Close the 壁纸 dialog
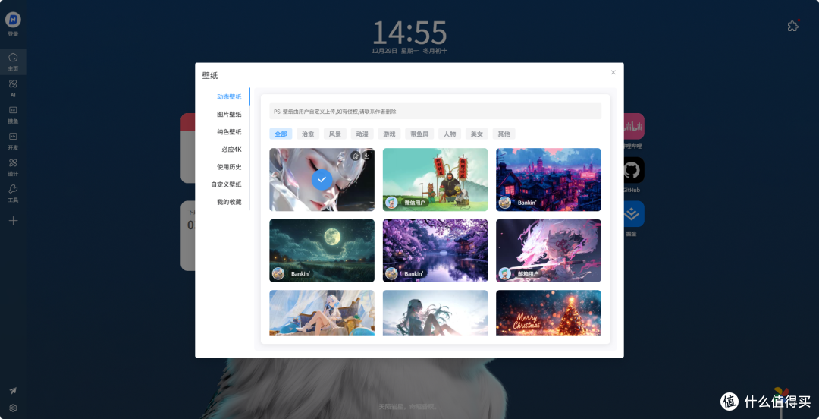The image size is (819, 419). pos(613,72)
